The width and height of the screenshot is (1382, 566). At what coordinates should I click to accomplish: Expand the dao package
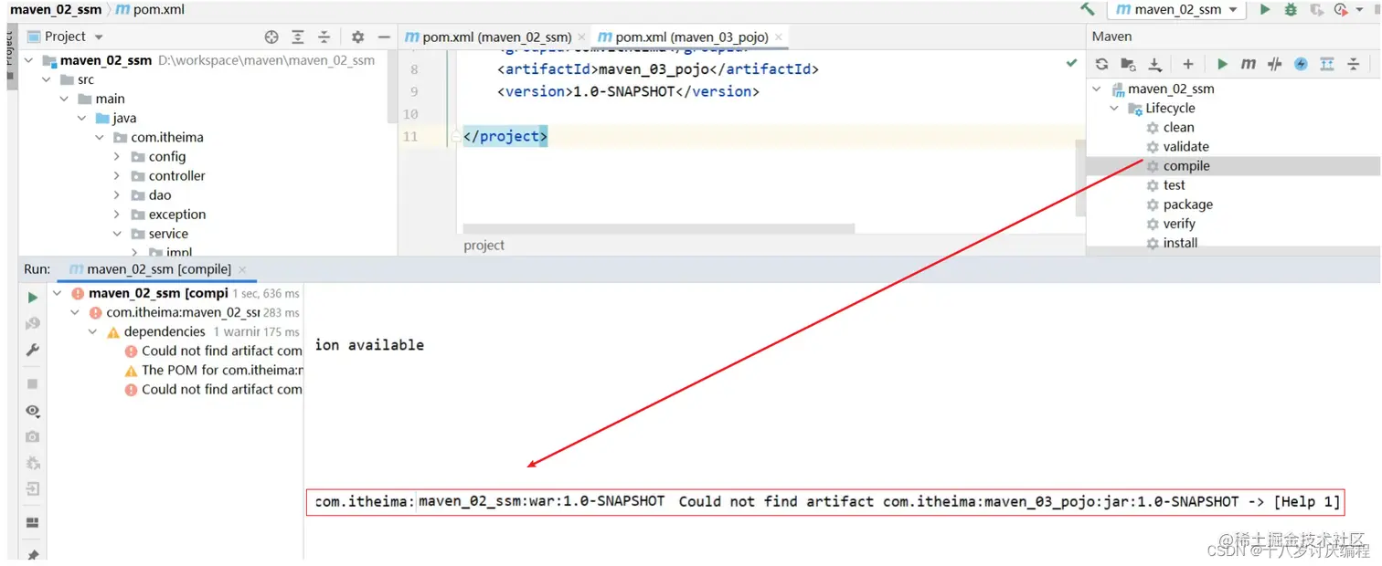117,194
